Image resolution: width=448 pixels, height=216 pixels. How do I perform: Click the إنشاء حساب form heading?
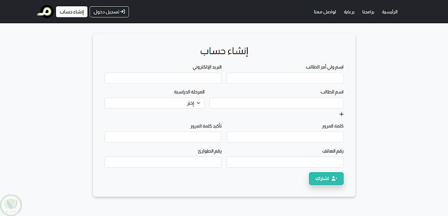pos(224,51)
